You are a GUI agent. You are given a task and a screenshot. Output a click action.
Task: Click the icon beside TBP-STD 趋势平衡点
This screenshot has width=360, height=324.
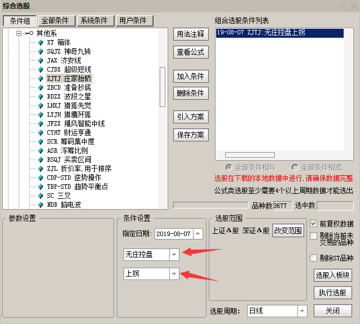coord(41,187)
